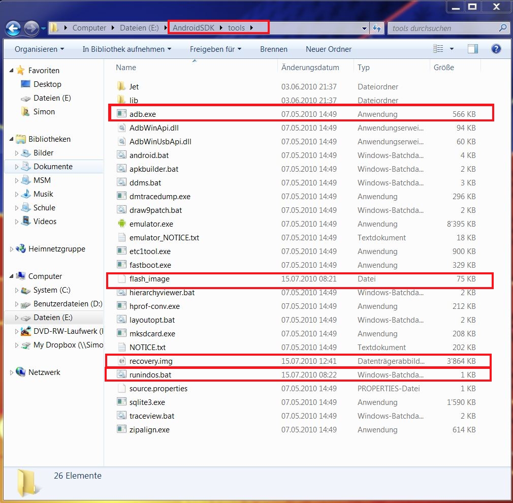The image size is (513, 503).
Task: Select the recovery.img disc image icon
Action: pos(122,361)
